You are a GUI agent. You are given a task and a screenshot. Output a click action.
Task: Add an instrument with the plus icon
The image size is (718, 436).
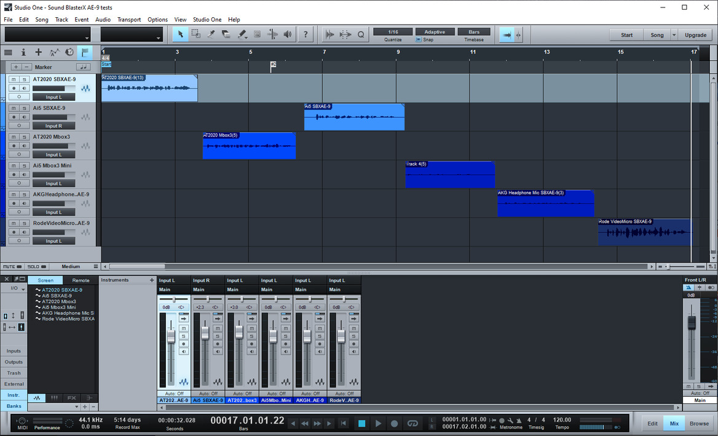(x=152, y=280)
